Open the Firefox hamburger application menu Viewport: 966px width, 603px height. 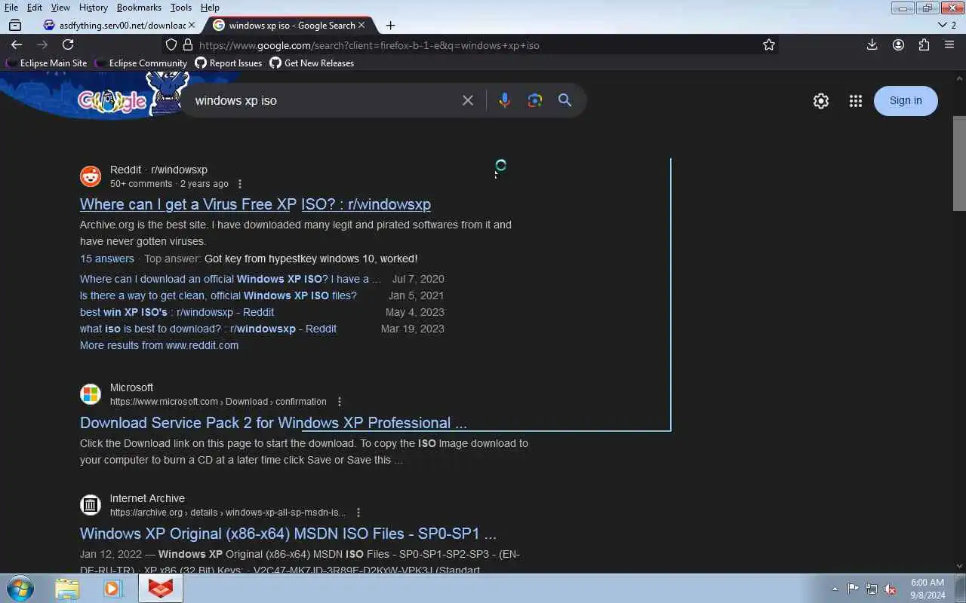click(x=949, y=45)
